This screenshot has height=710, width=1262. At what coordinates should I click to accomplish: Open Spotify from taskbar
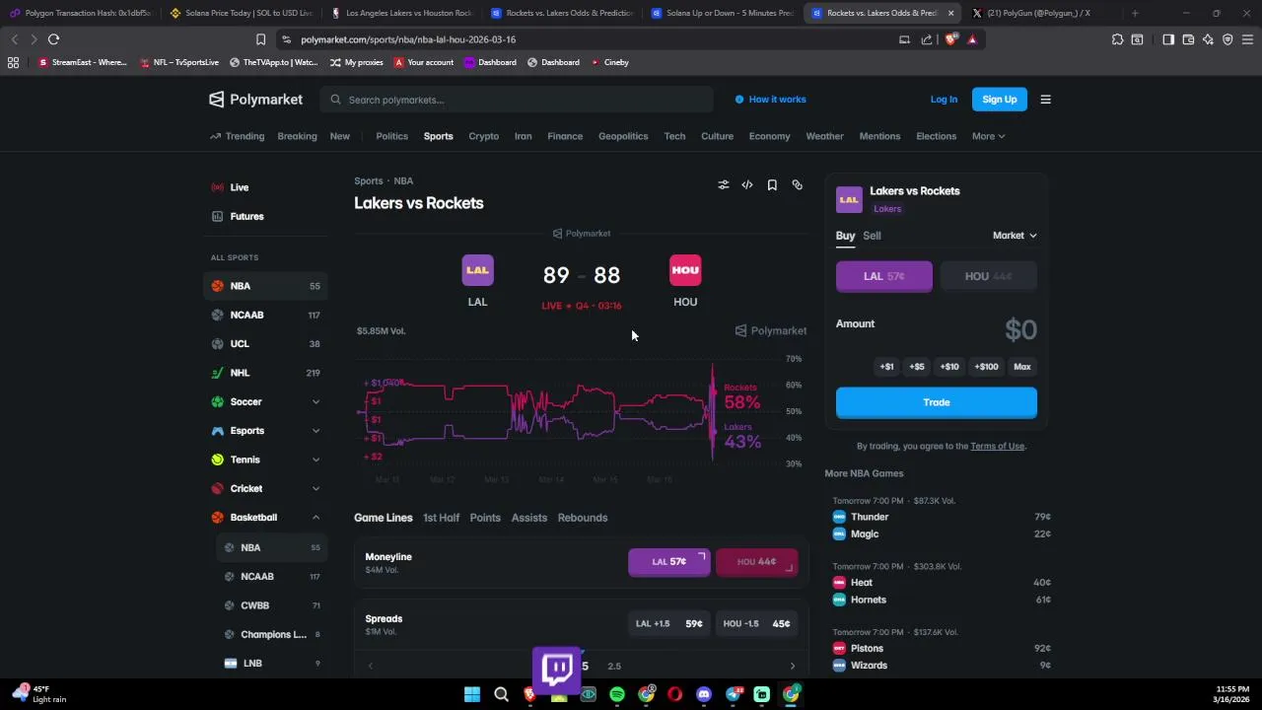(x=617, y=694)
